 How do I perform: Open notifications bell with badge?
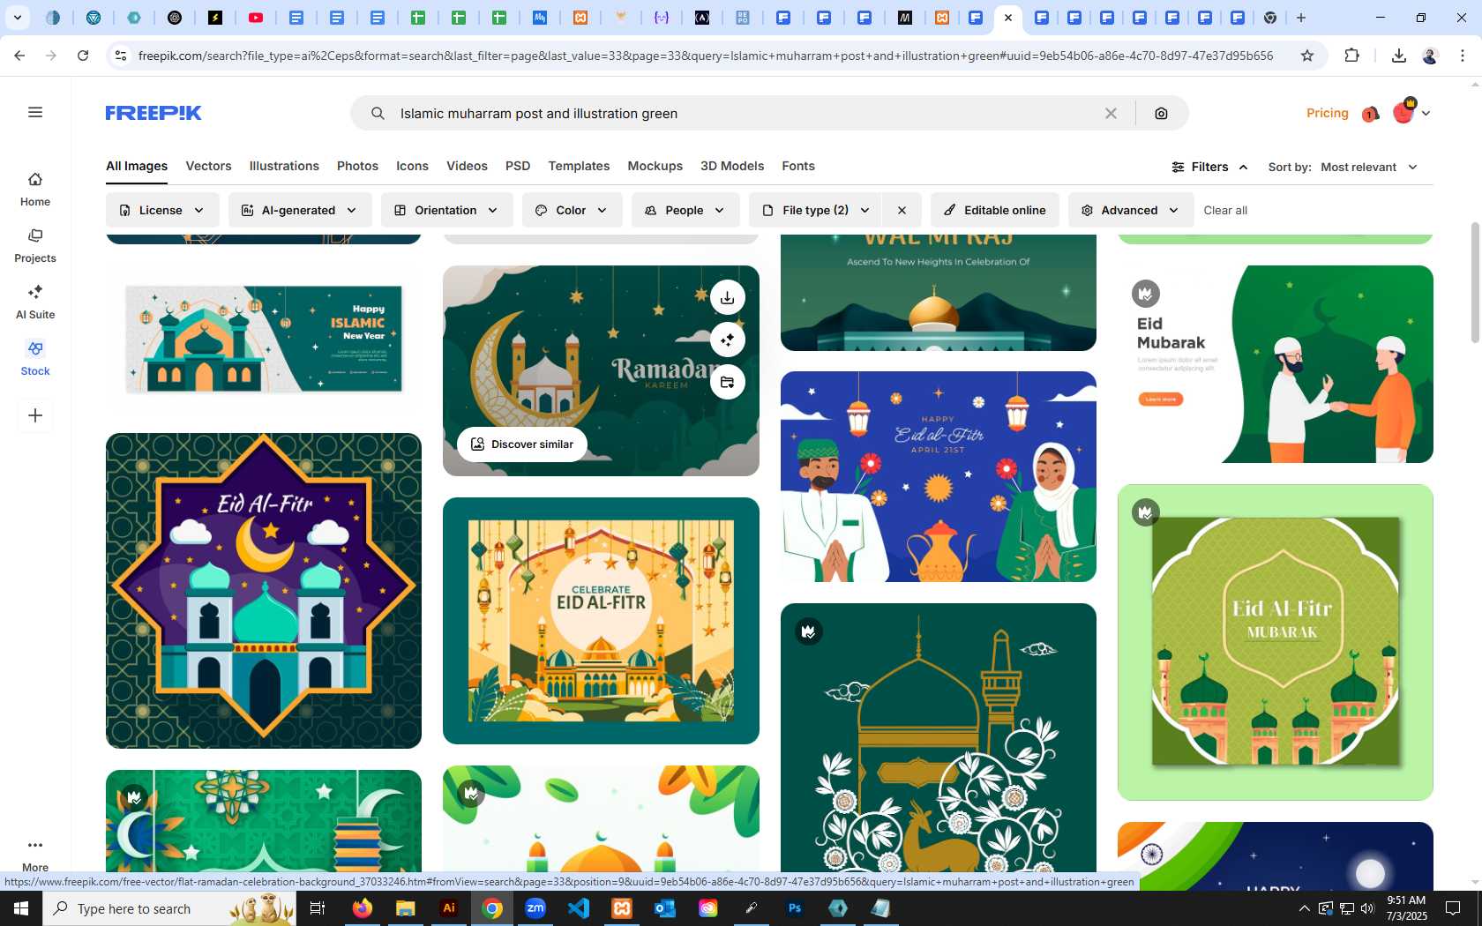tap(1370, 114)
